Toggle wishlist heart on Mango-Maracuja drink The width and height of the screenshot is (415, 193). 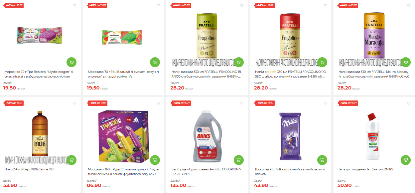409,6
